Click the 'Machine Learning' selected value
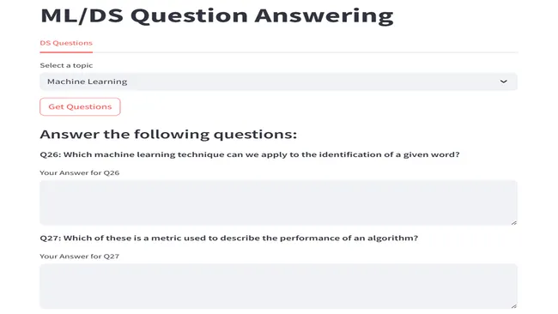This screenshot has width=558, height=314. [88, 82]
